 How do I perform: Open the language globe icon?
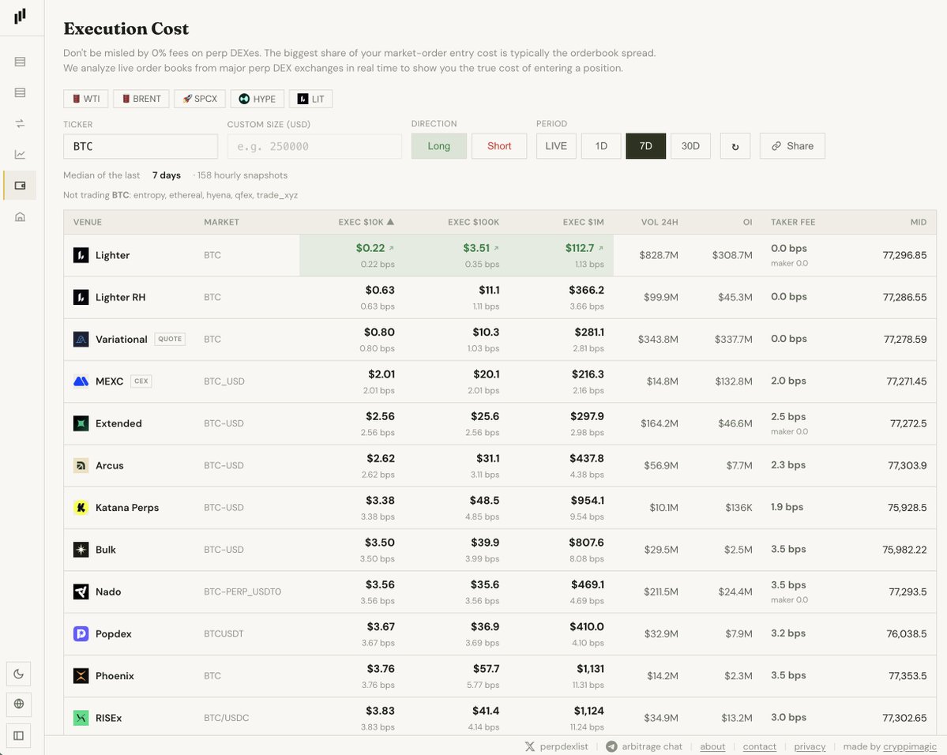(19, 704)
